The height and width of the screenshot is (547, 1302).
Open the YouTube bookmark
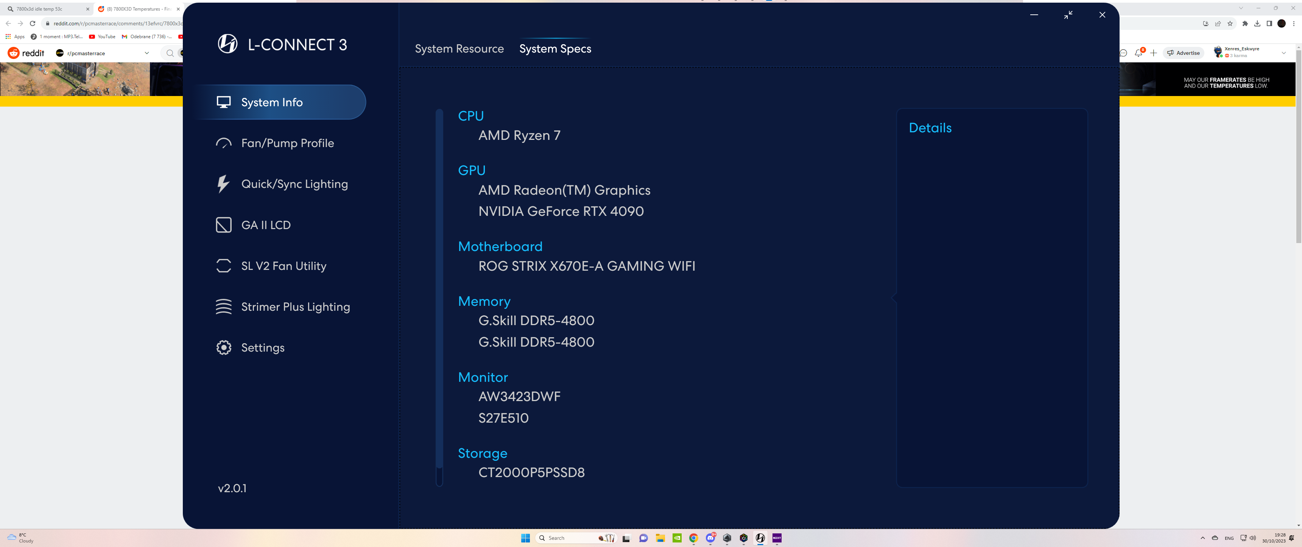pos(102,36)
